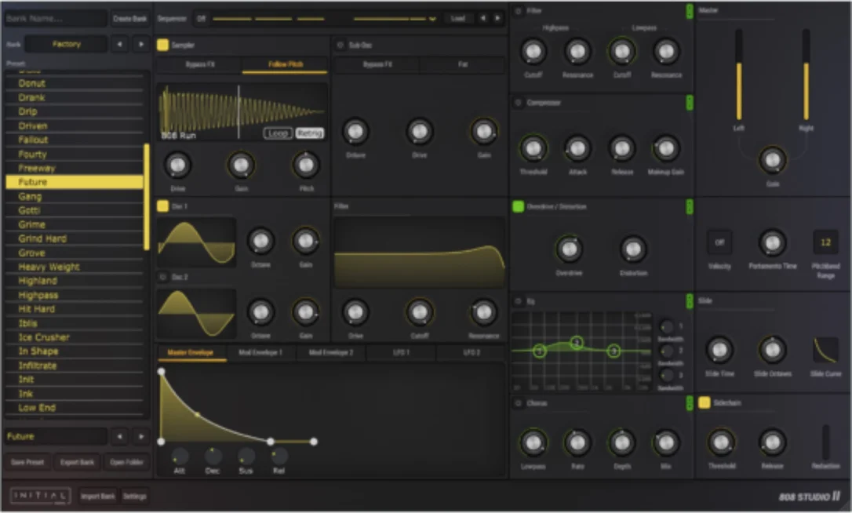The width and height of the screenshot is (852, 513).
Task: Click the Filter Cutoff knob below filter curve
Action: click(420, 312)
